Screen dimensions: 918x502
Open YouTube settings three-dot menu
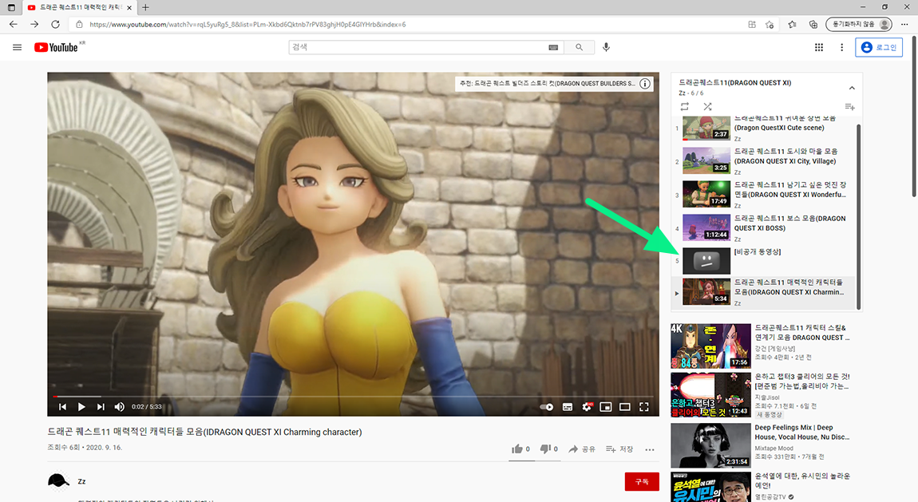[842, 47]
